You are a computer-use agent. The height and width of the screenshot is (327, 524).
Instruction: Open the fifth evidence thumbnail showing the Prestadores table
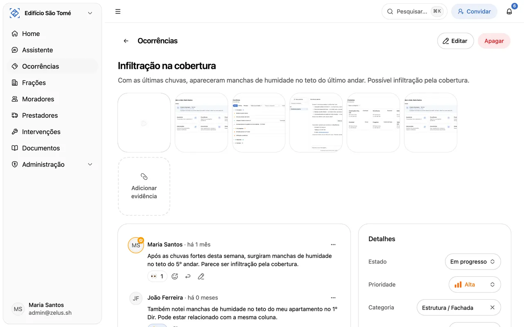tap(373, 123)
